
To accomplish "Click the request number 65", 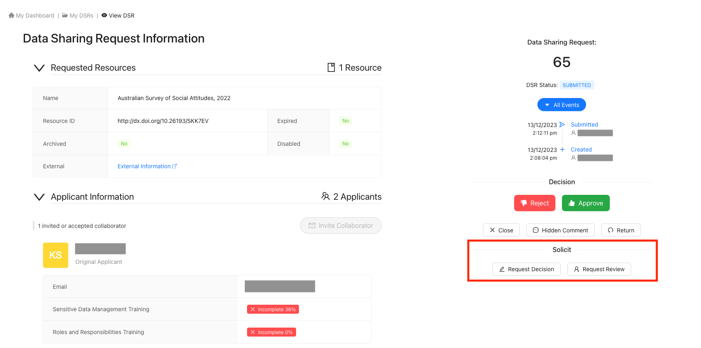I will [562, 62].
